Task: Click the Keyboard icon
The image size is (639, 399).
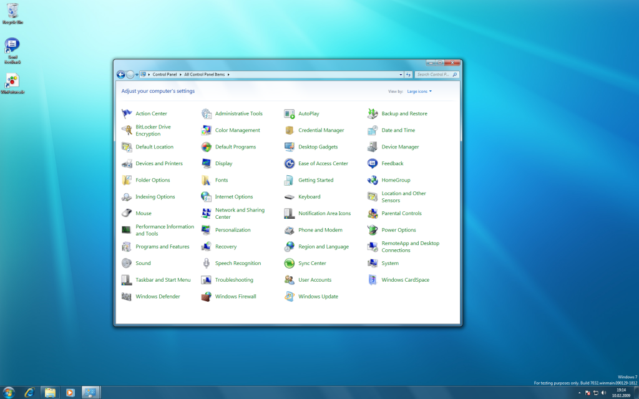Action: point(290,197)
